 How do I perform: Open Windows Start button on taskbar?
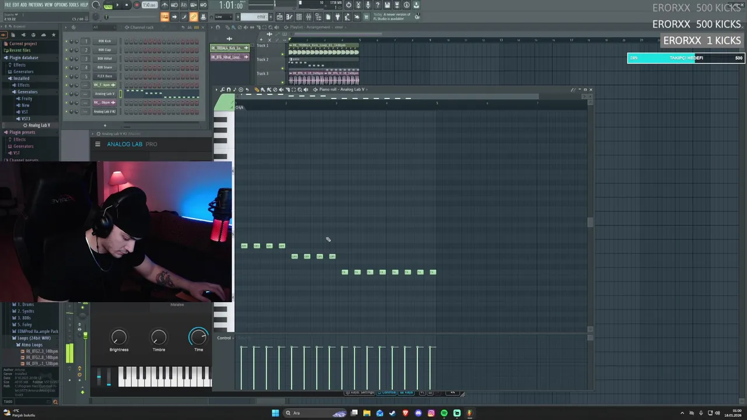point(275,413)
